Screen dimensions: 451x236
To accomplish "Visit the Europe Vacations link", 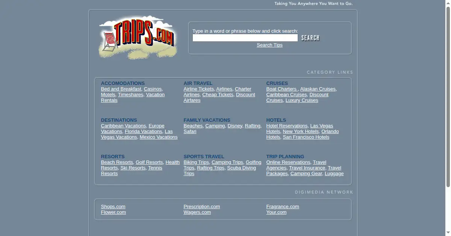I will [156, 126].
